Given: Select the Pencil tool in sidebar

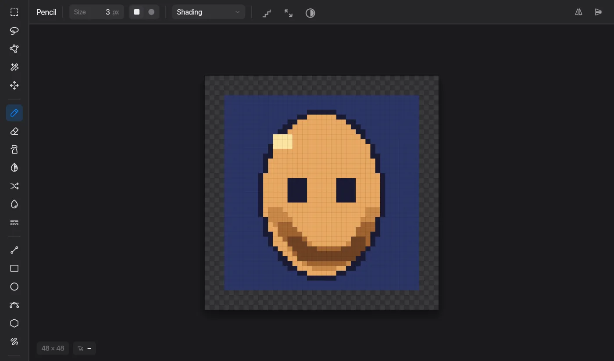Looking at the screenshot, I should [14, 113].
